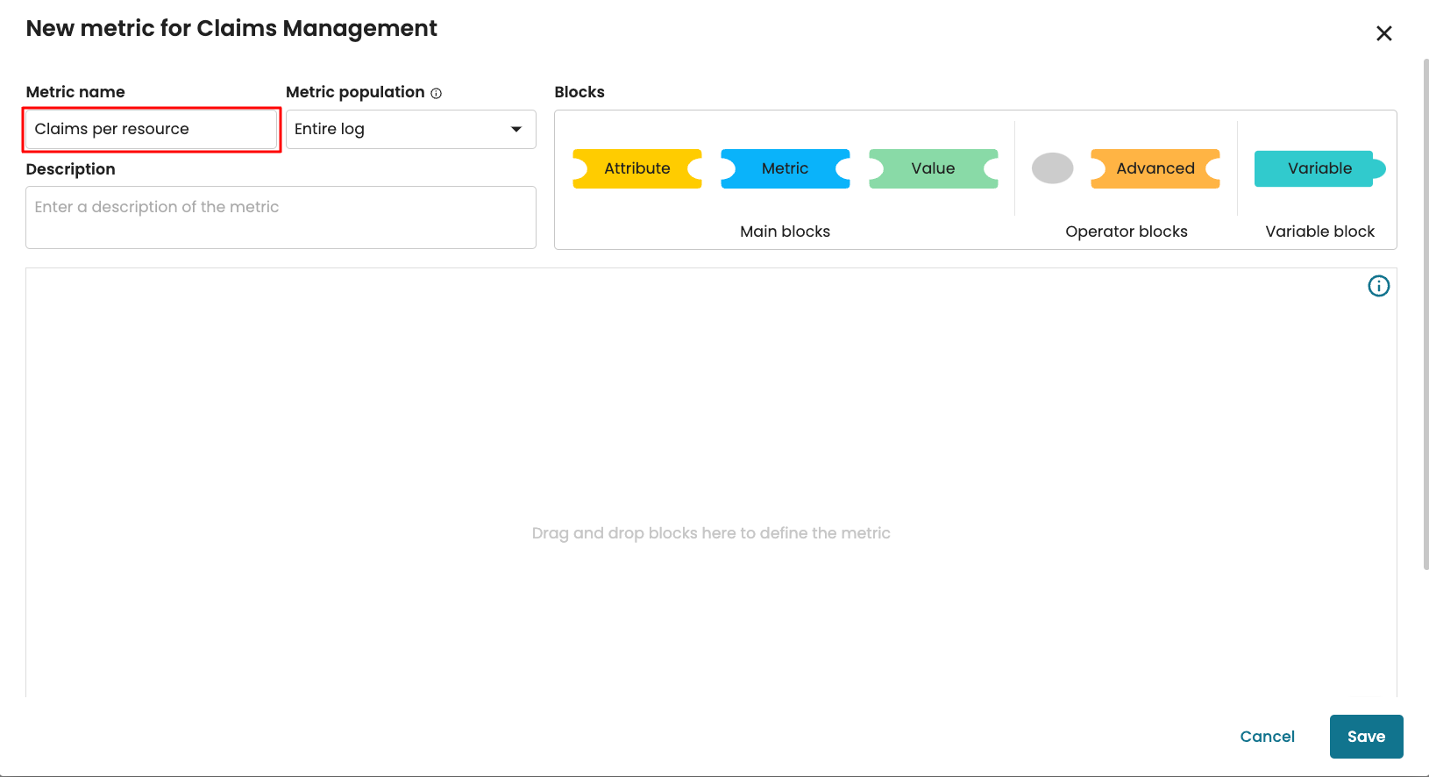Click the vertical scrollbar on the right edge
The width and height of the screenshot is (1429, 777).
[1425, 316]
